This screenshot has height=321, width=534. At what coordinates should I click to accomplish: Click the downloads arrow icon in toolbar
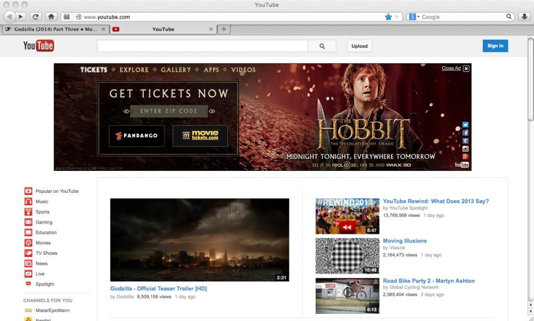point(525,17)
